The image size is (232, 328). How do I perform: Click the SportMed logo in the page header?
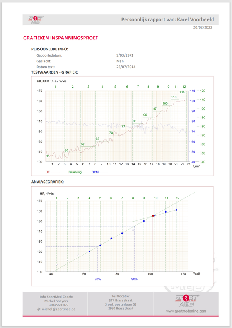35,20
